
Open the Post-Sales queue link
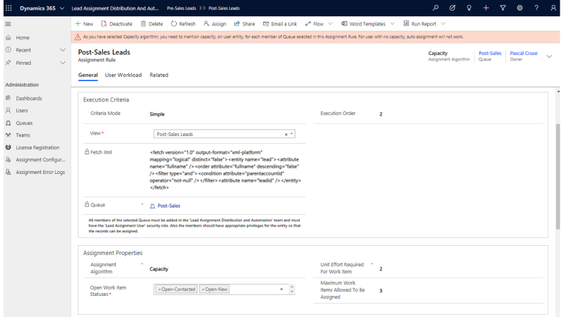(x=168, y=206)
